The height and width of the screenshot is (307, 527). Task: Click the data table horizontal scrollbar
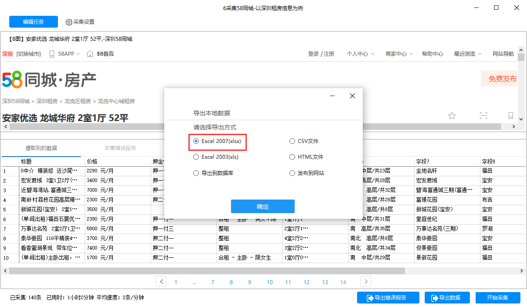coord(206,271)
